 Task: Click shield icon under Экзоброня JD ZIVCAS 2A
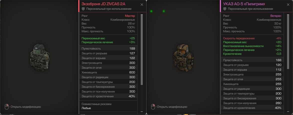pyautogui.click(x=83, y=9)
